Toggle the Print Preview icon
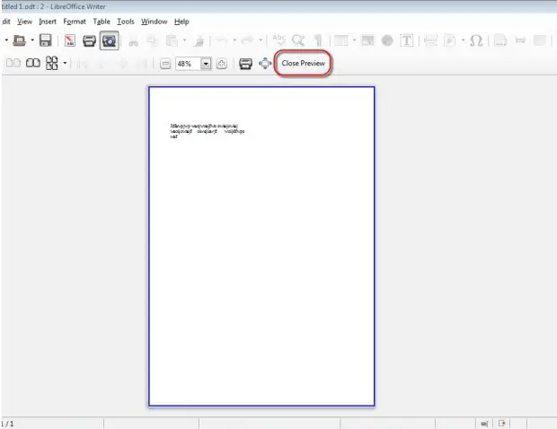 109,41
